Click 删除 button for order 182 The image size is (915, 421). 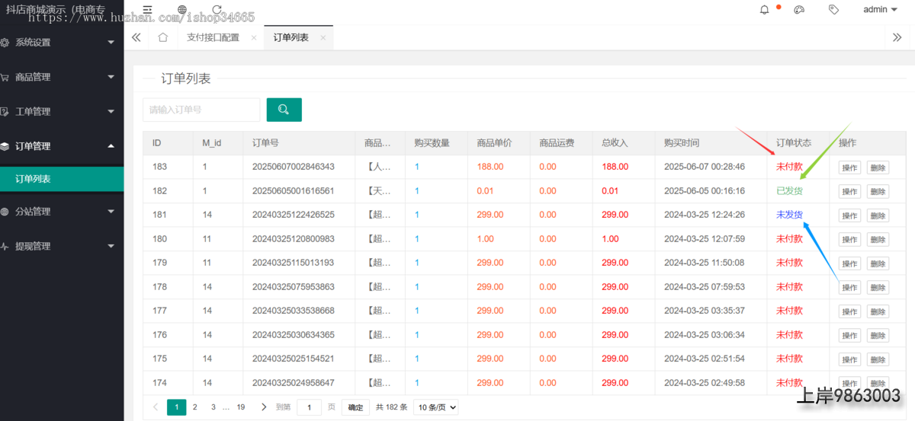point(878,192)
